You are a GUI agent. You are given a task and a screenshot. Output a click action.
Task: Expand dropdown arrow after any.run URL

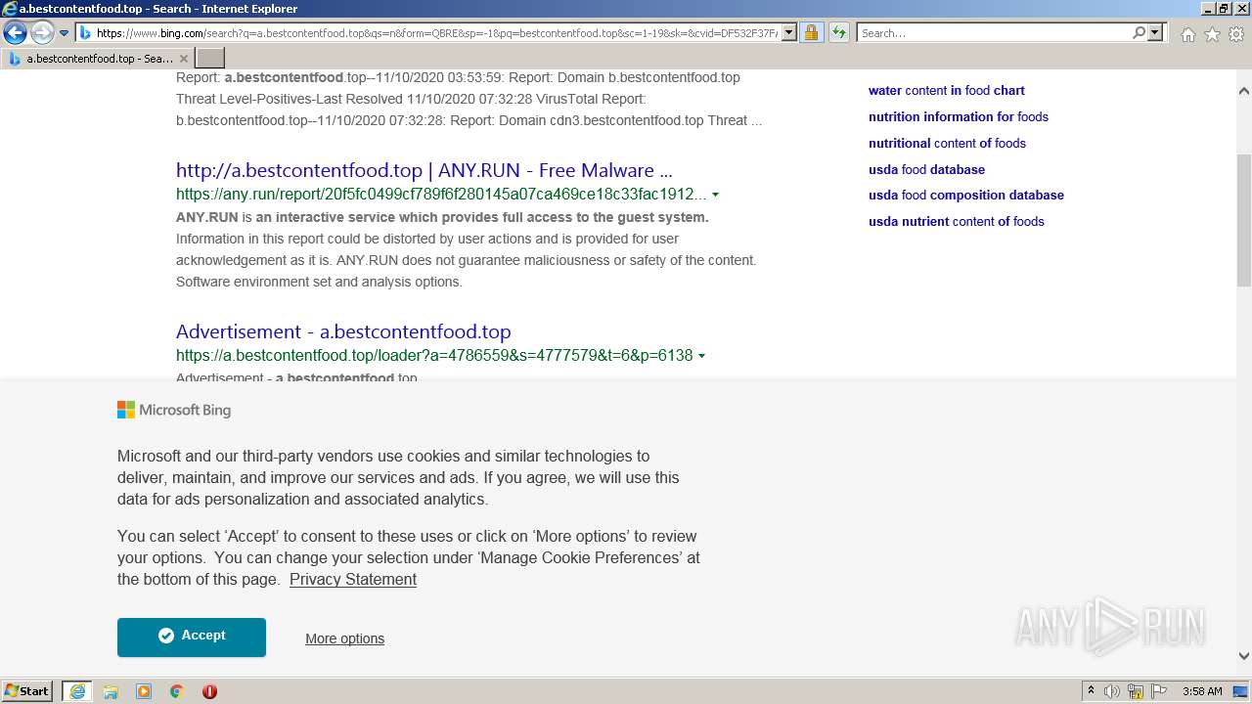pos(716,195)
